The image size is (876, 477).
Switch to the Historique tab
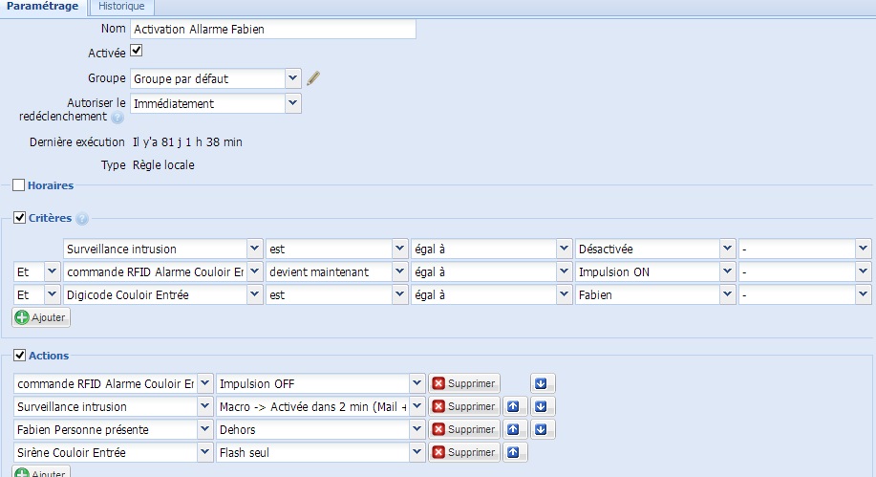click(121, 7)
